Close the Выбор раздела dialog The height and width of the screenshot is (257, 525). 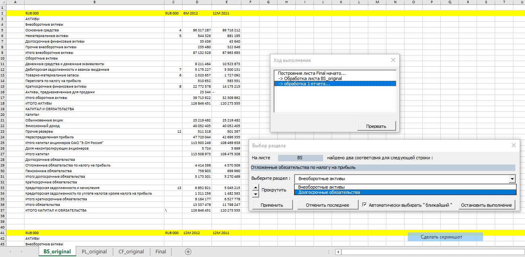[x=513, y=146]
